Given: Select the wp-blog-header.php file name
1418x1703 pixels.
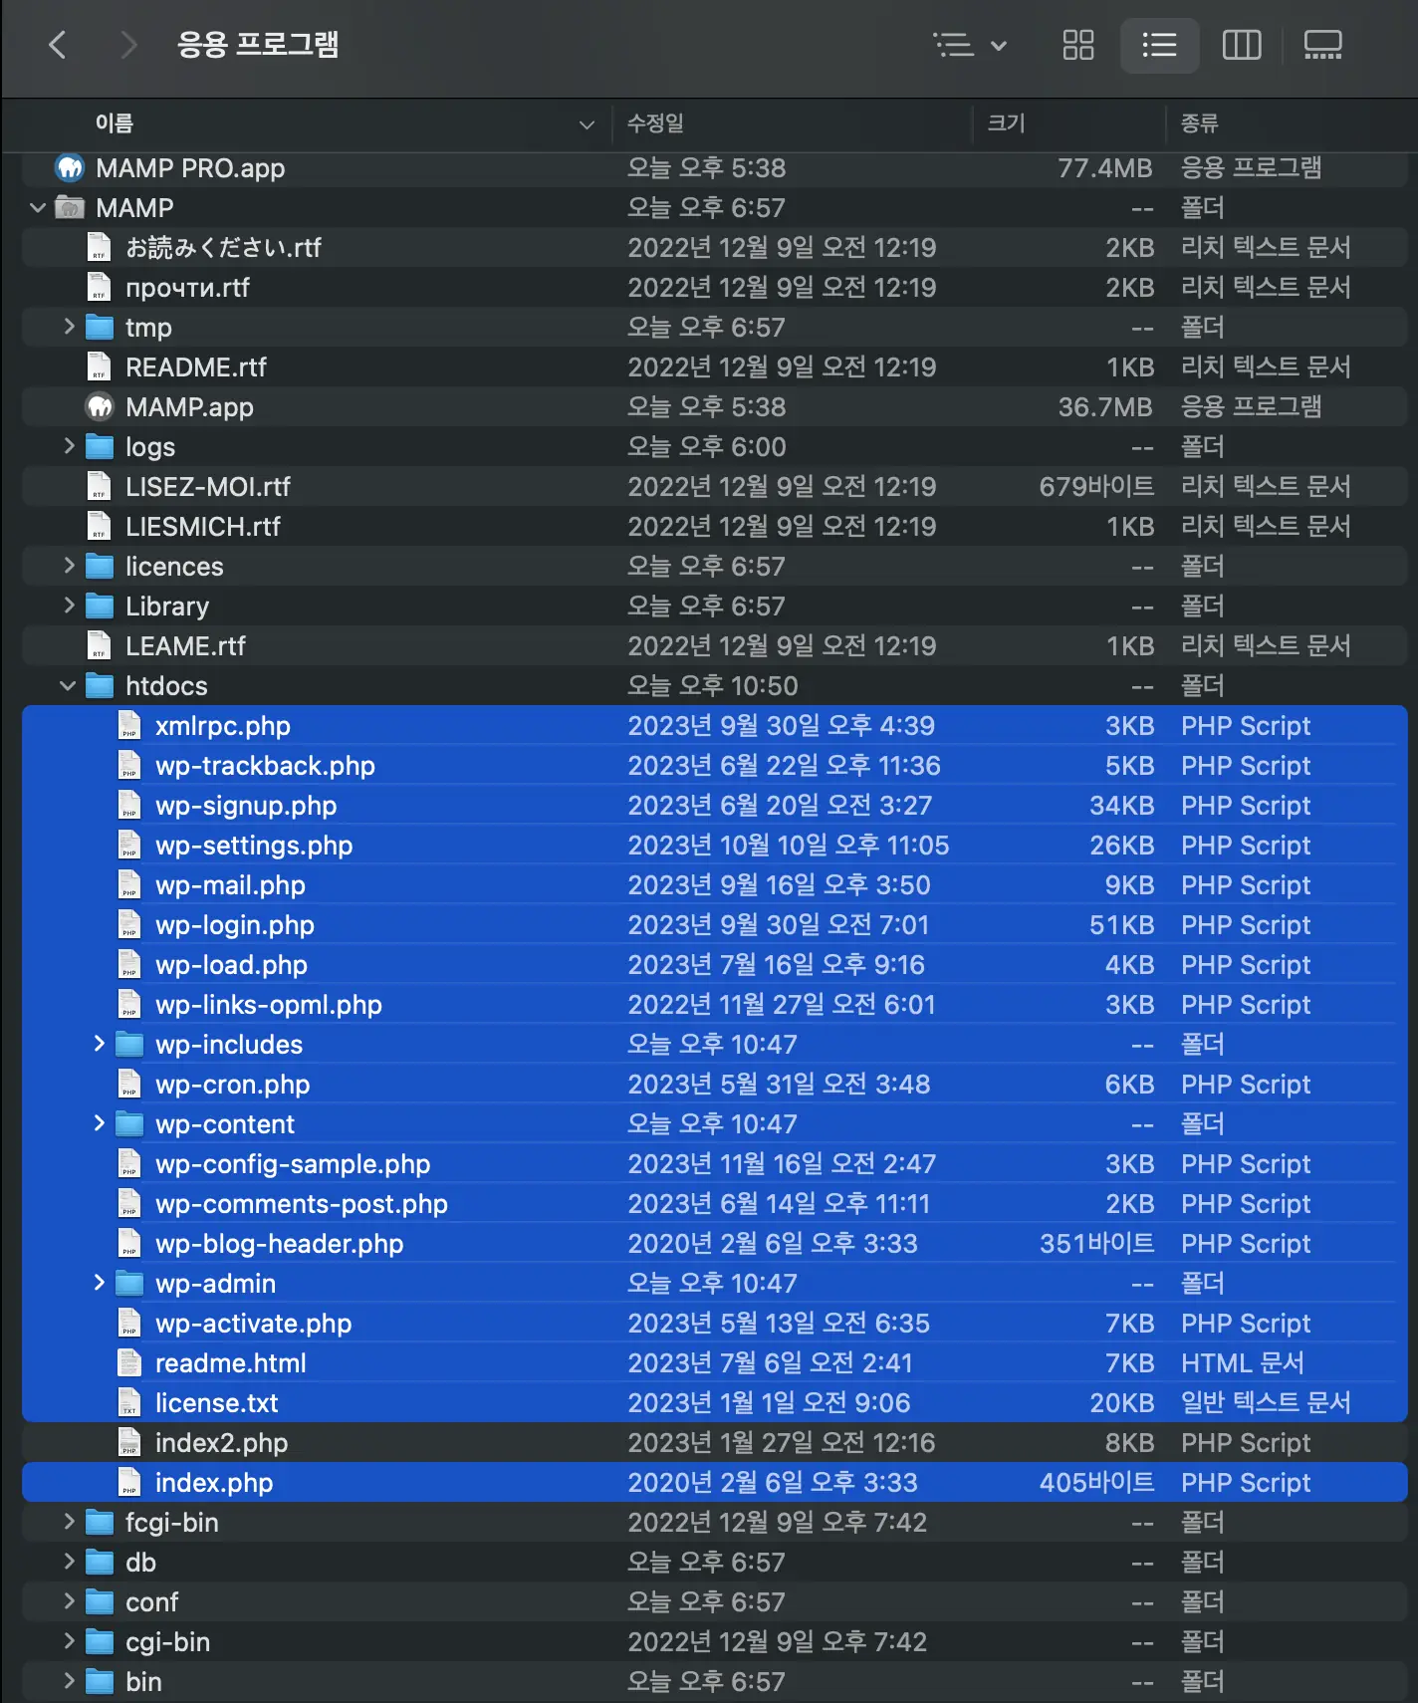Looking at the screenshot, I should (279, 1244).
